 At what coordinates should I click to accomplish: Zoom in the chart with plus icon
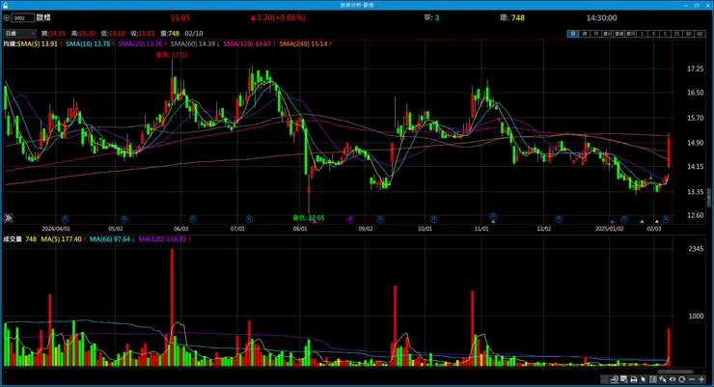[x=701, y=379]
